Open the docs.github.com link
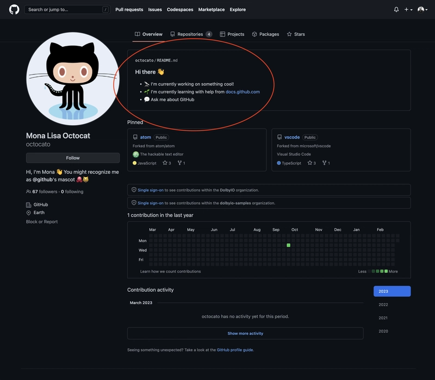This screenshot has width=435, height=380. pyautogui.click(x=243, y=91)
